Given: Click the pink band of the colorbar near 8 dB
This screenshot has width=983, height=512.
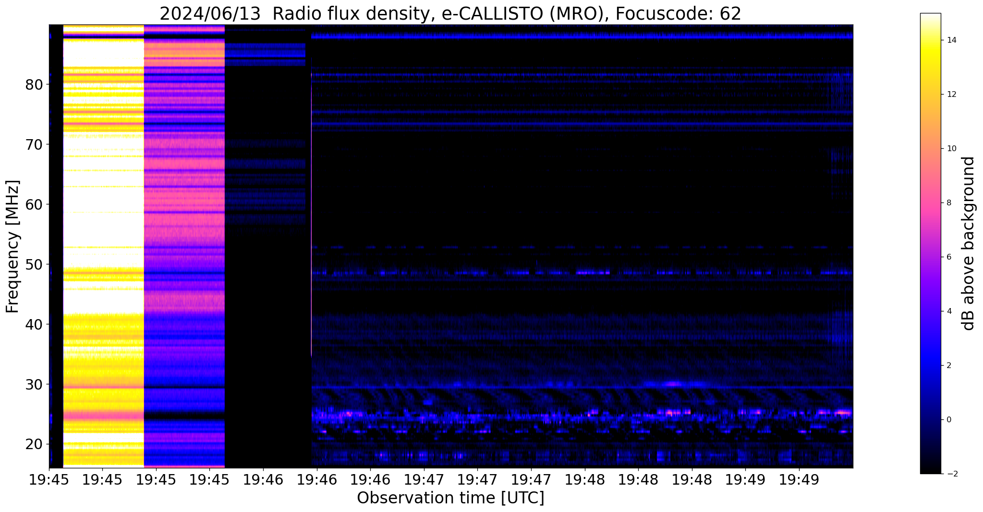Looking at the screenshot, I should coord(930,203).
